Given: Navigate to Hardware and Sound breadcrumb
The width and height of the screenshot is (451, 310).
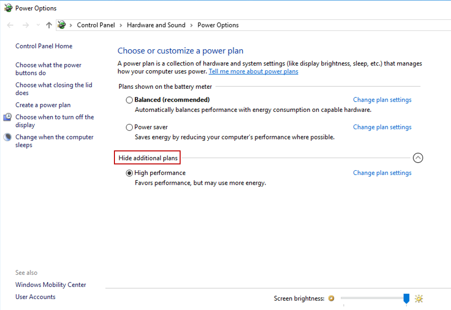Looking at the screenshot, I should point(156,25).
